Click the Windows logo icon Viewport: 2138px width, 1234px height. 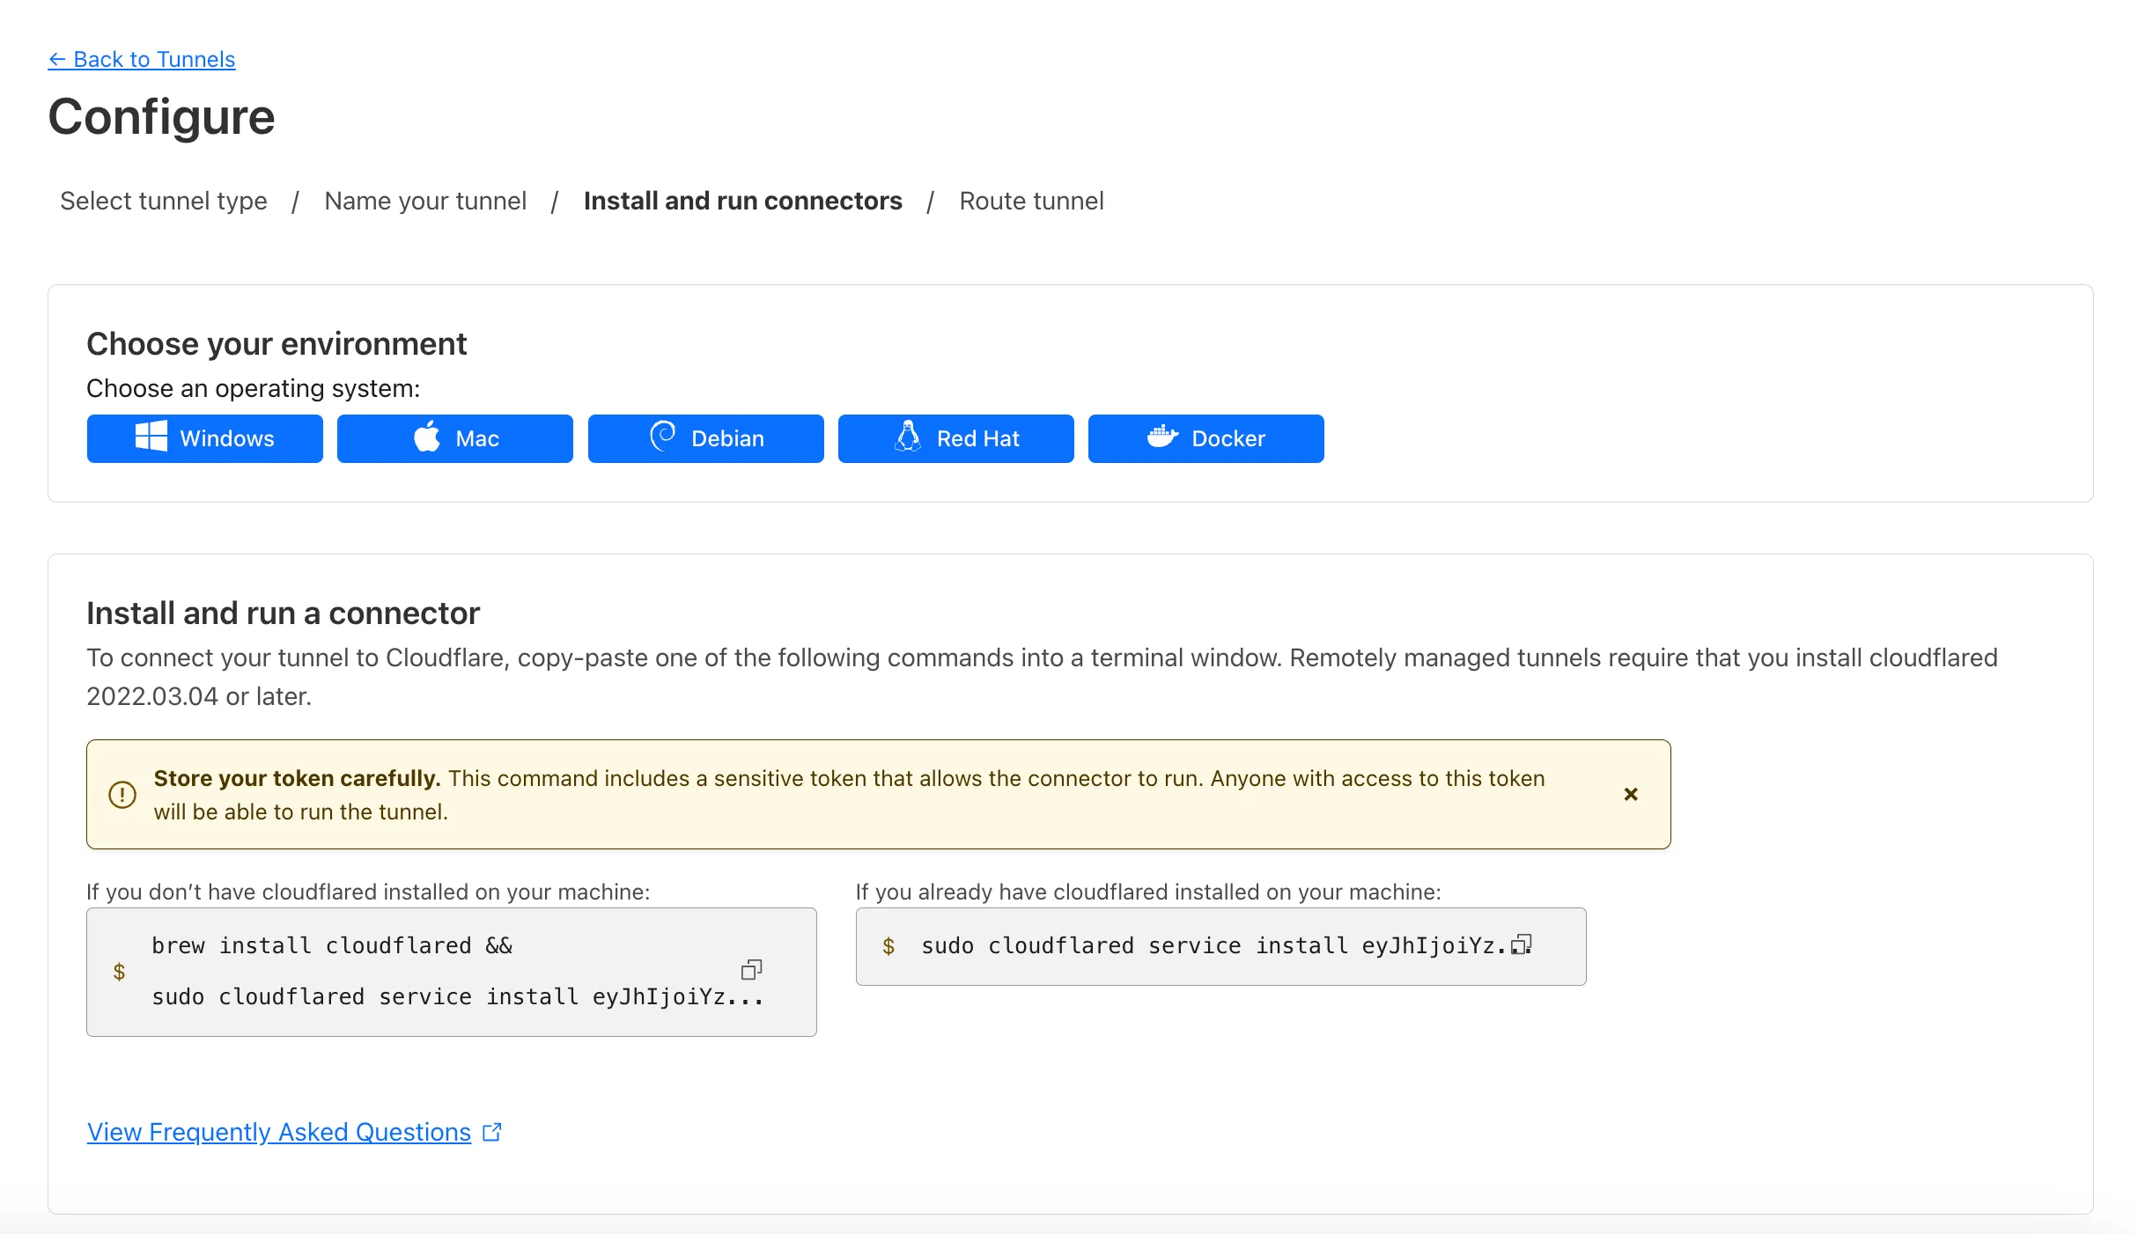point(151,437)
